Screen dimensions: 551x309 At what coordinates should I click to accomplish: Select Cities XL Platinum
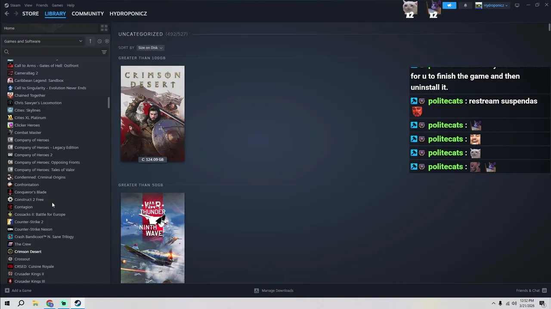tap(30, 118)
